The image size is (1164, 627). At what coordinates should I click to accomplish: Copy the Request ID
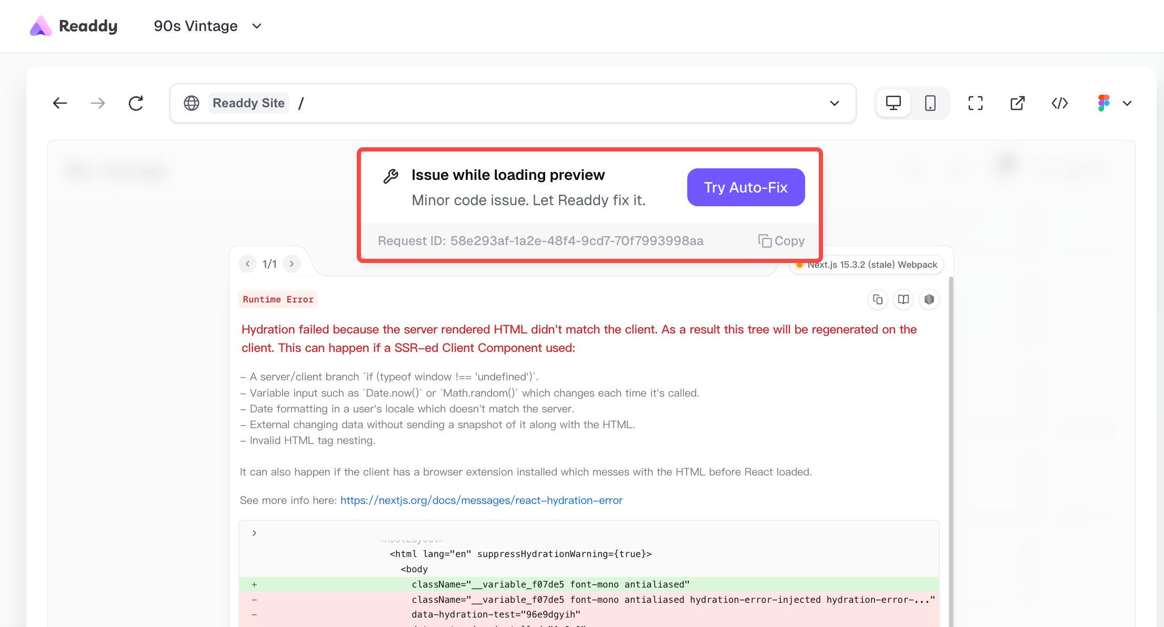pos(781,241)
